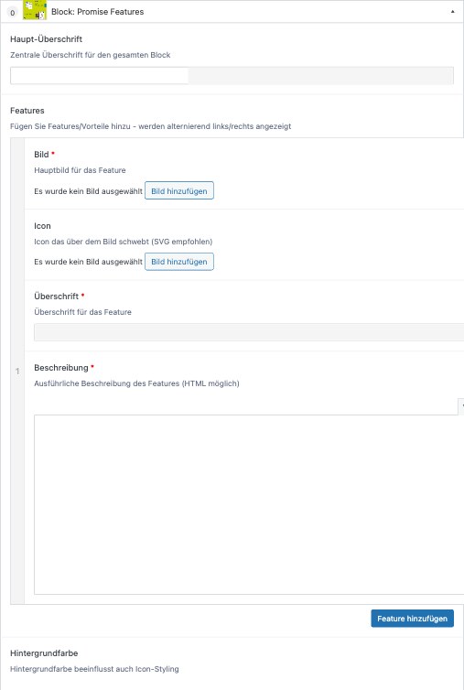464x690 pixels.
Task: Click the text 'Hauptbild für das Feature'
Action: [80, 170]
